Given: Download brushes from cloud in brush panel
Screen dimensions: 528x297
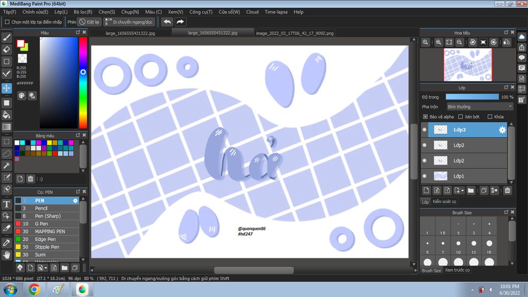Looking at the screenshot, I should pyautogui.click(x=20, y=268).
